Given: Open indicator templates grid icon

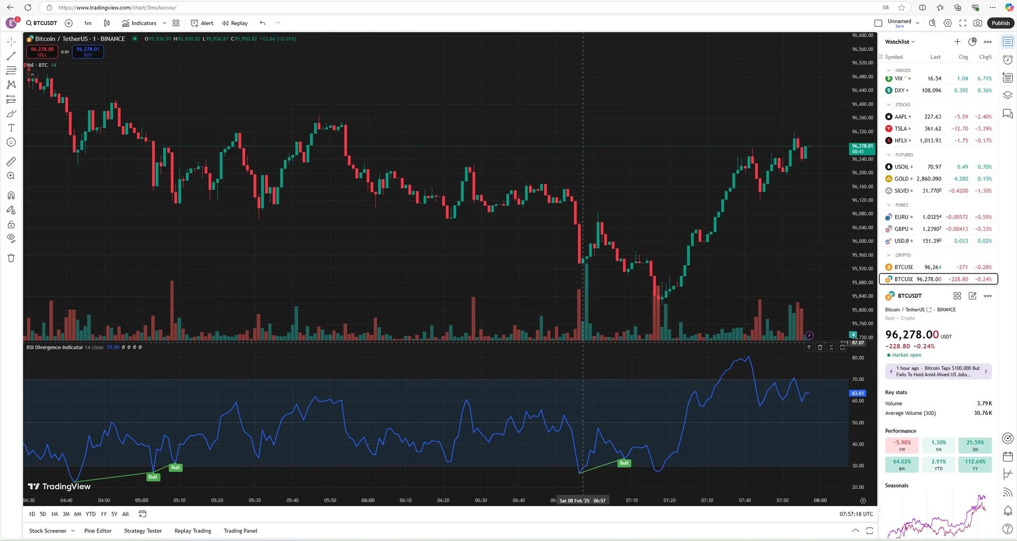Looking at the screenshot, I should pos(176,23).
